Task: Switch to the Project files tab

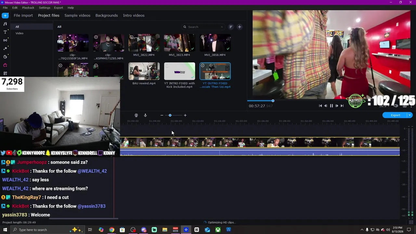Action: coord(49,15)
